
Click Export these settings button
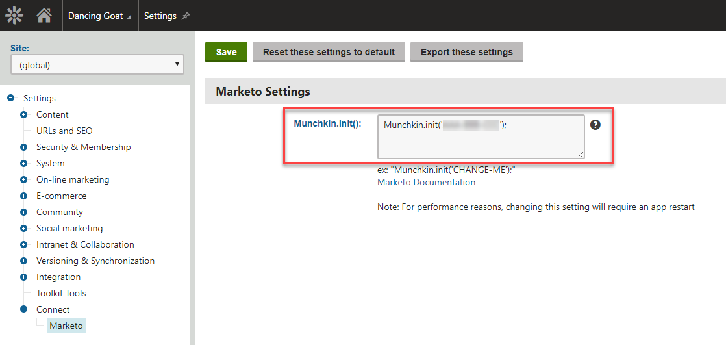click(x=467, y=52)
